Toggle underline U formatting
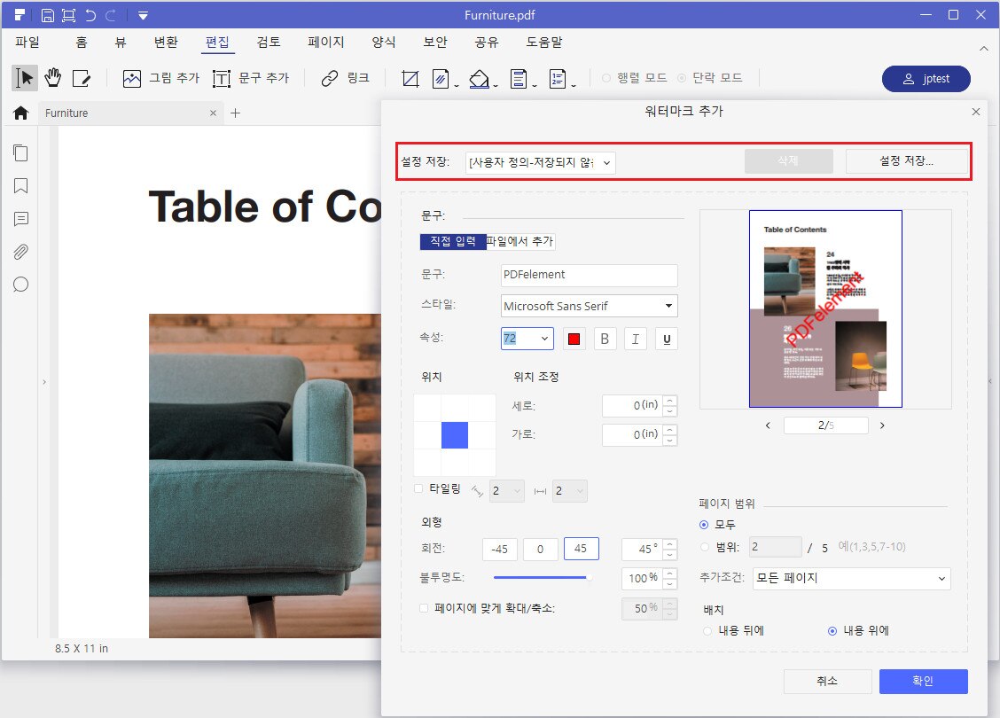The image size is (1000, 718). point(667,339)
